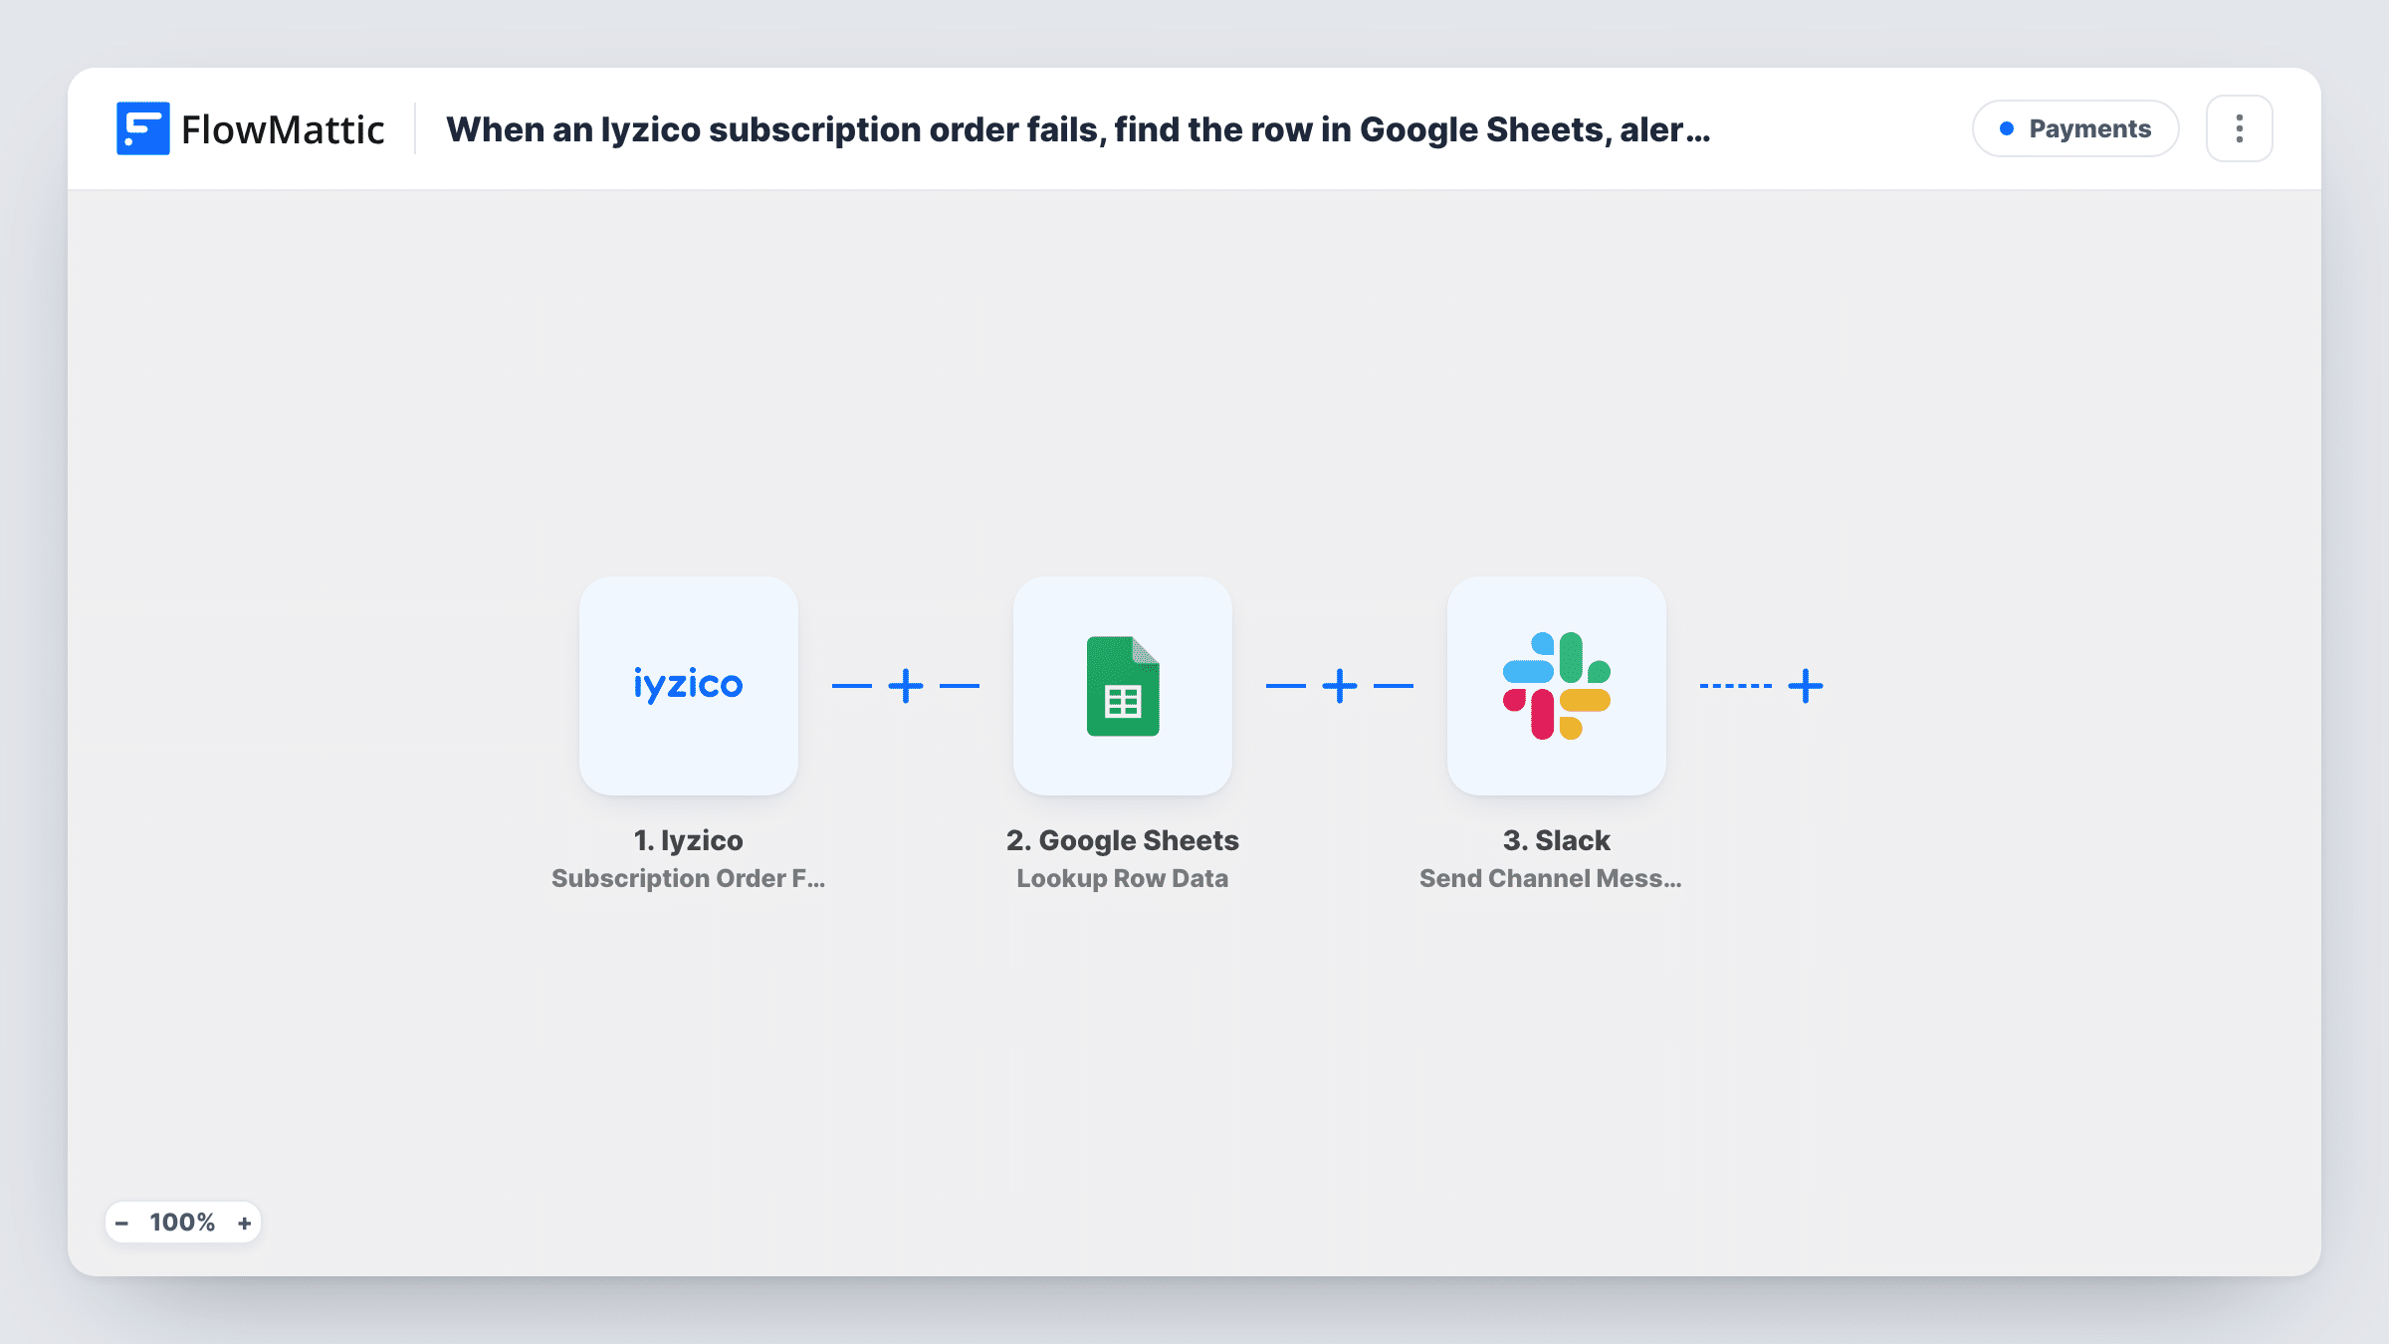
Task: Open the Slack step card
Action: 1556,685
